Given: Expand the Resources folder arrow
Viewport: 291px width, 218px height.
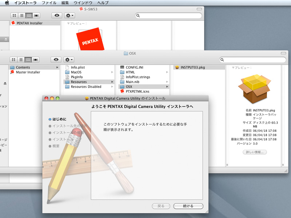Looking at the screenshot, I should (112, 82).
